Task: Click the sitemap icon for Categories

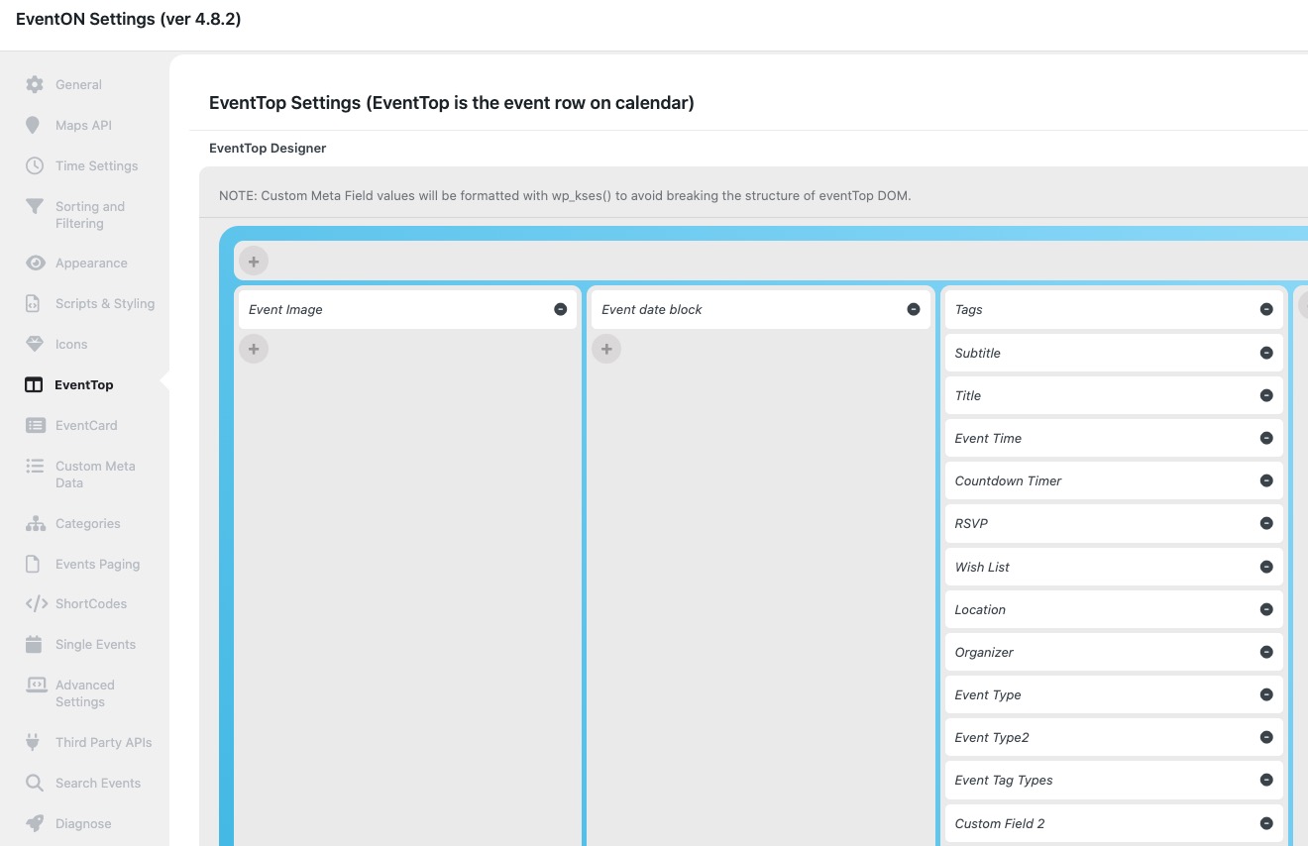Action: point(36,523)
